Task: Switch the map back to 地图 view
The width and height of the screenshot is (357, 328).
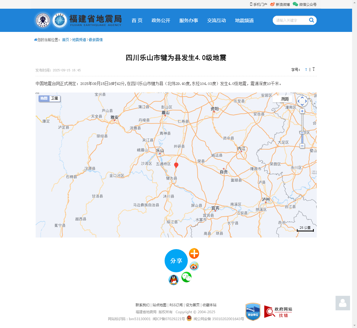Action: tap(44, 98)
